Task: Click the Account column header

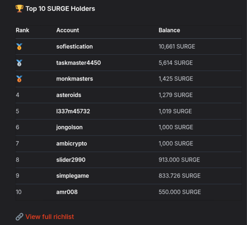Action: click(x=68, y=30)
